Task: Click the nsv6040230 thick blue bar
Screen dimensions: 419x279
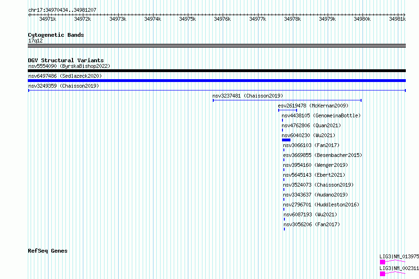Action: 286,140
